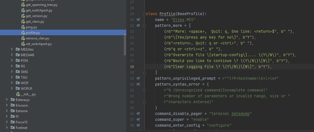This screenshot has width=314, height=132.
Task: Open get_spanning_tree.py file in project tree
Action: point(42,5)
